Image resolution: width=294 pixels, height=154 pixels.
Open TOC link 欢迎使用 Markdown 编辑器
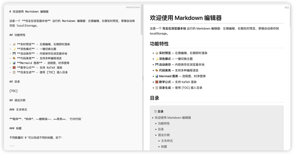click(173, 118)
